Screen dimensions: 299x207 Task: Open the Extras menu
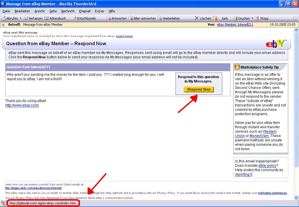click(99, 11)
